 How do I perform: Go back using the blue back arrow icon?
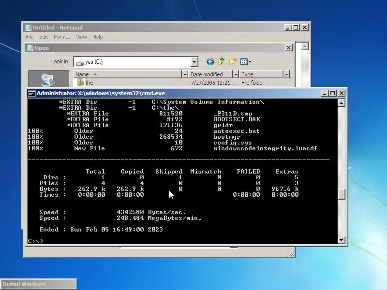tap(210, 61)
